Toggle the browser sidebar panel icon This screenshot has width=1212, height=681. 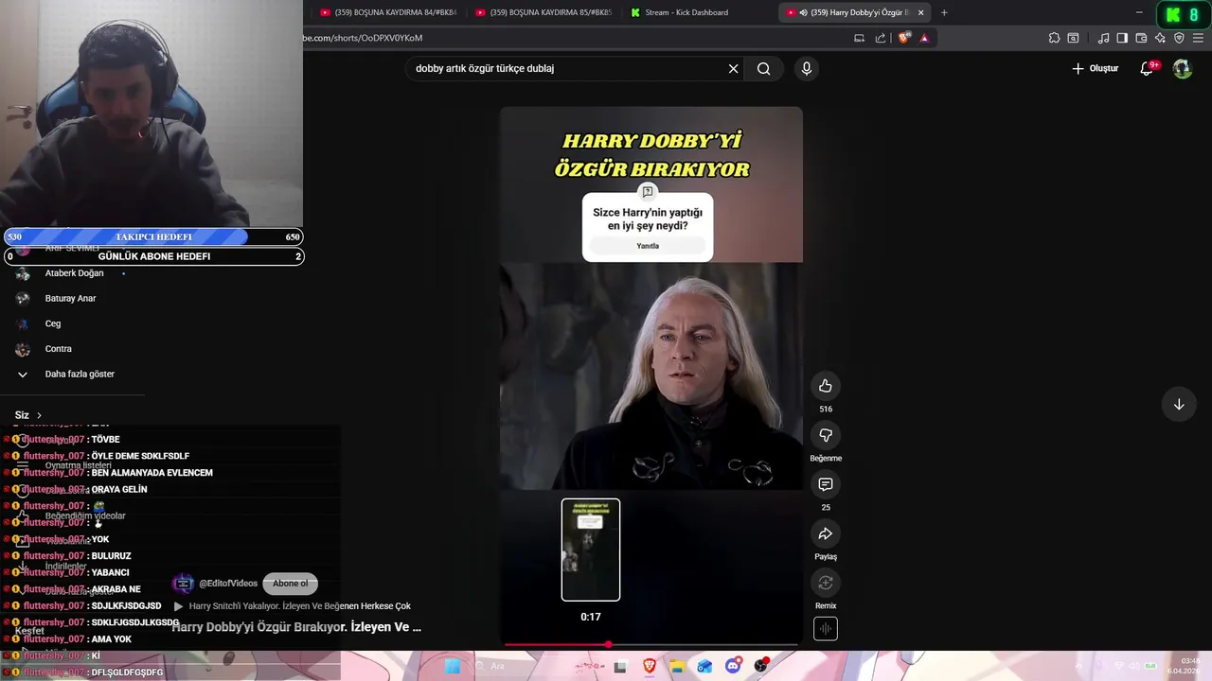point(1122,38)
